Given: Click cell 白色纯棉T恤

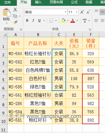Looking at the screenshot, I should click(x=38, y=70).
